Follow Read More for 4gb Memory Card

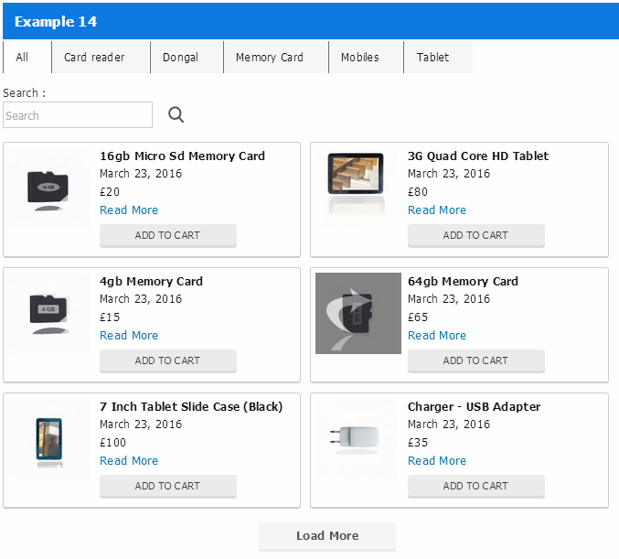pyautogui.click(x=129, y=336)
